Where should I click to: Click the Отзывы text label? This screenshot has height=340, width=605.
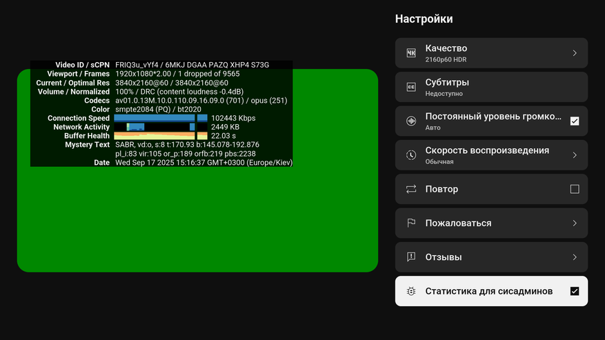(x=444, y=257)
